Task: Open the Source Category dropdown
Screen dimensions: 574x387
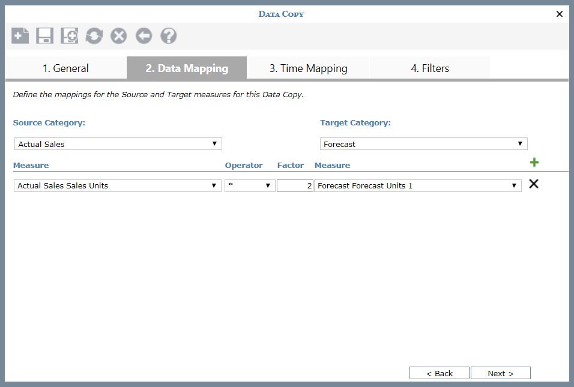Action: point(118,144)
